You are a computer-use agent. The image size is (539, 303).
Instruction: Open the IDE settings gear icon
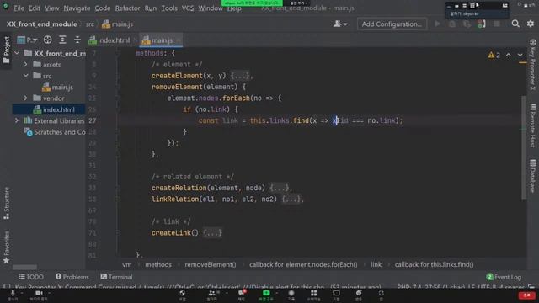531,24
